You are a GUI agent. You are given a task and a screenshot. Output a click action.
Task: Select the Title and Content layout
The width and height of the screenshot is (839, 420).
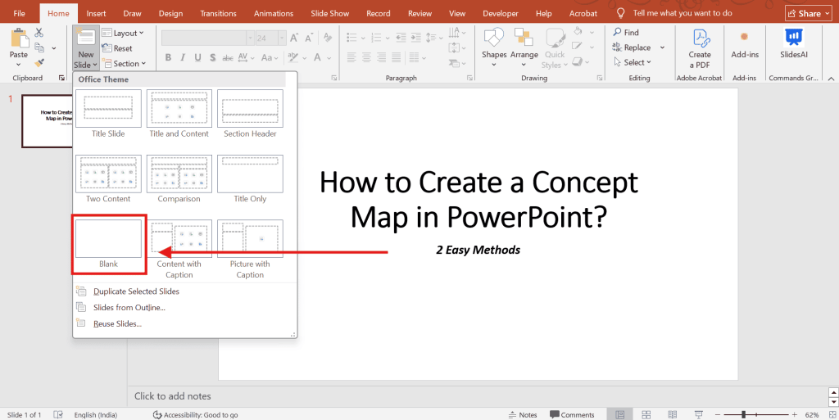coord(179,114)
